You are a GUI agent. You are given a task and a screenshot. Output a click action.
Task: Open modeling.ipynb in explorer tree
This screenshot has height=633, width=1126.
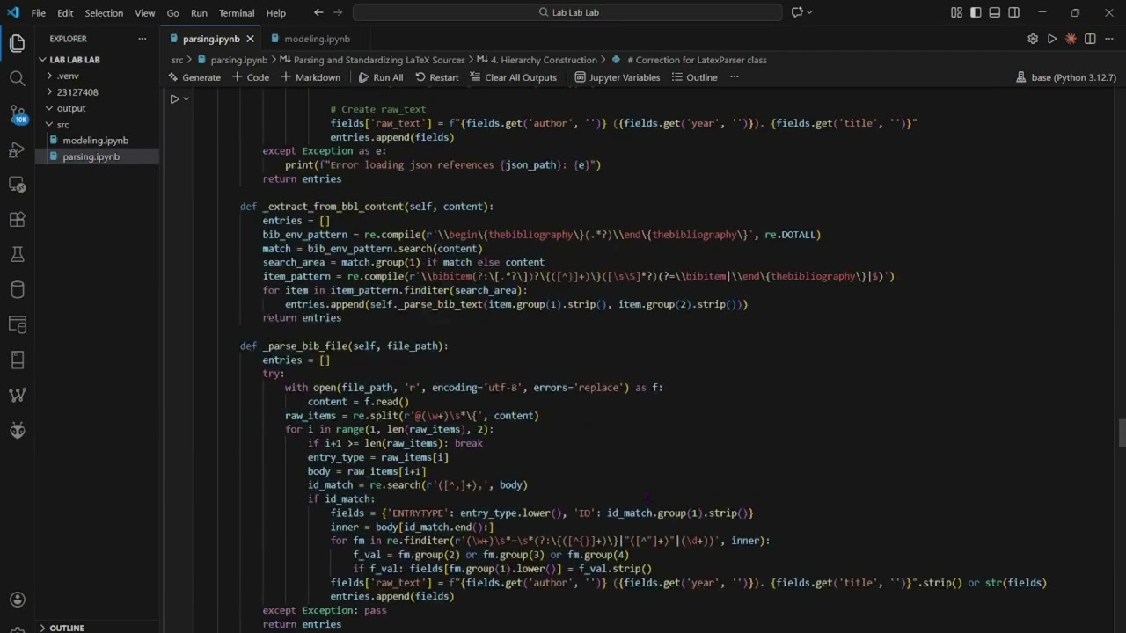point(97,141)
